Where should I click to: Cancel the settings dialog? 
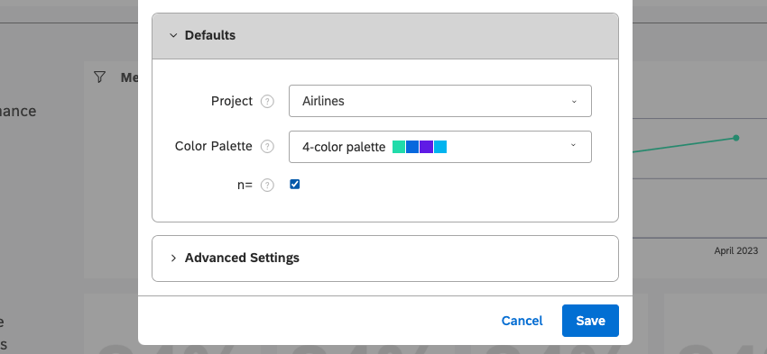[x=522, y=321]
